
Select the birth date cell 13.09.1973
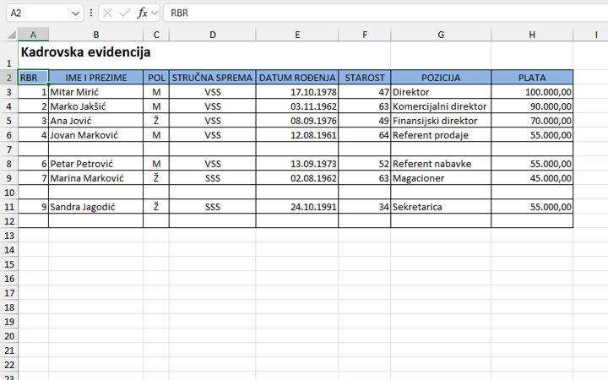coord(297,164)
